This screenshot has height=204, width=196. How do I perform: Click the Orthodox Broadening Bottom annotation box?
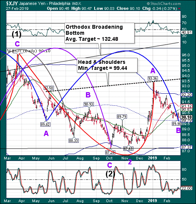[100, 33]
